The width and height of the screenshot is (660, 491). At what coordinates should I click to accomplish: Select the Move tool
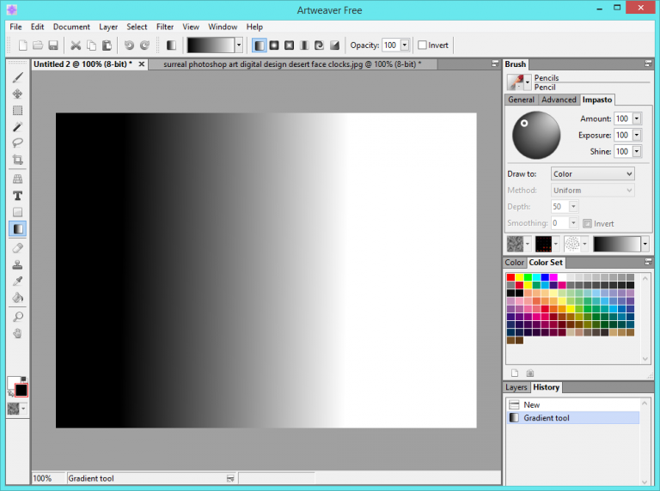click(17, 94)
